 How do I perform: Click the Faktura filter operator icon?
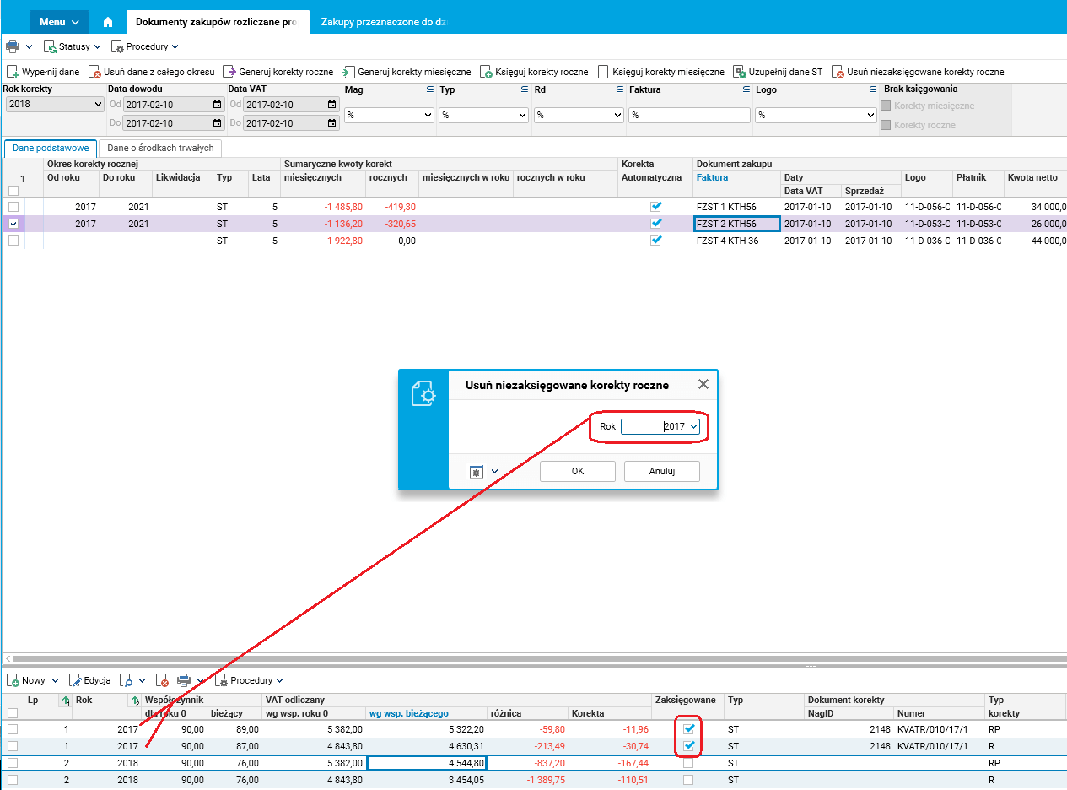pos(746,89)
